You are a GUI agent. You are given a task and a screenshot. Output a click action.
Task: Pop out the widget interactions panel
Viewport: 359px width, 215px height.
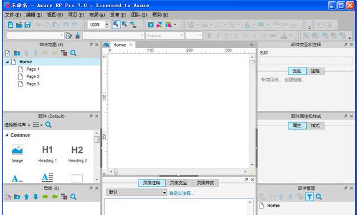click(346, 44)
